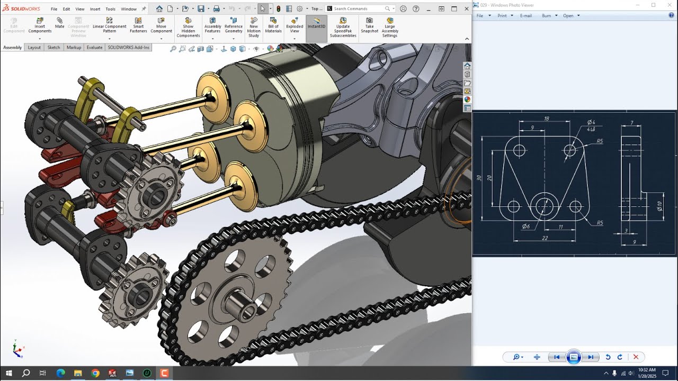Image resolution: width=678 pixels, height=381 pixels.
Task: Open Reference Geometry tool
Action: [234, 25]
